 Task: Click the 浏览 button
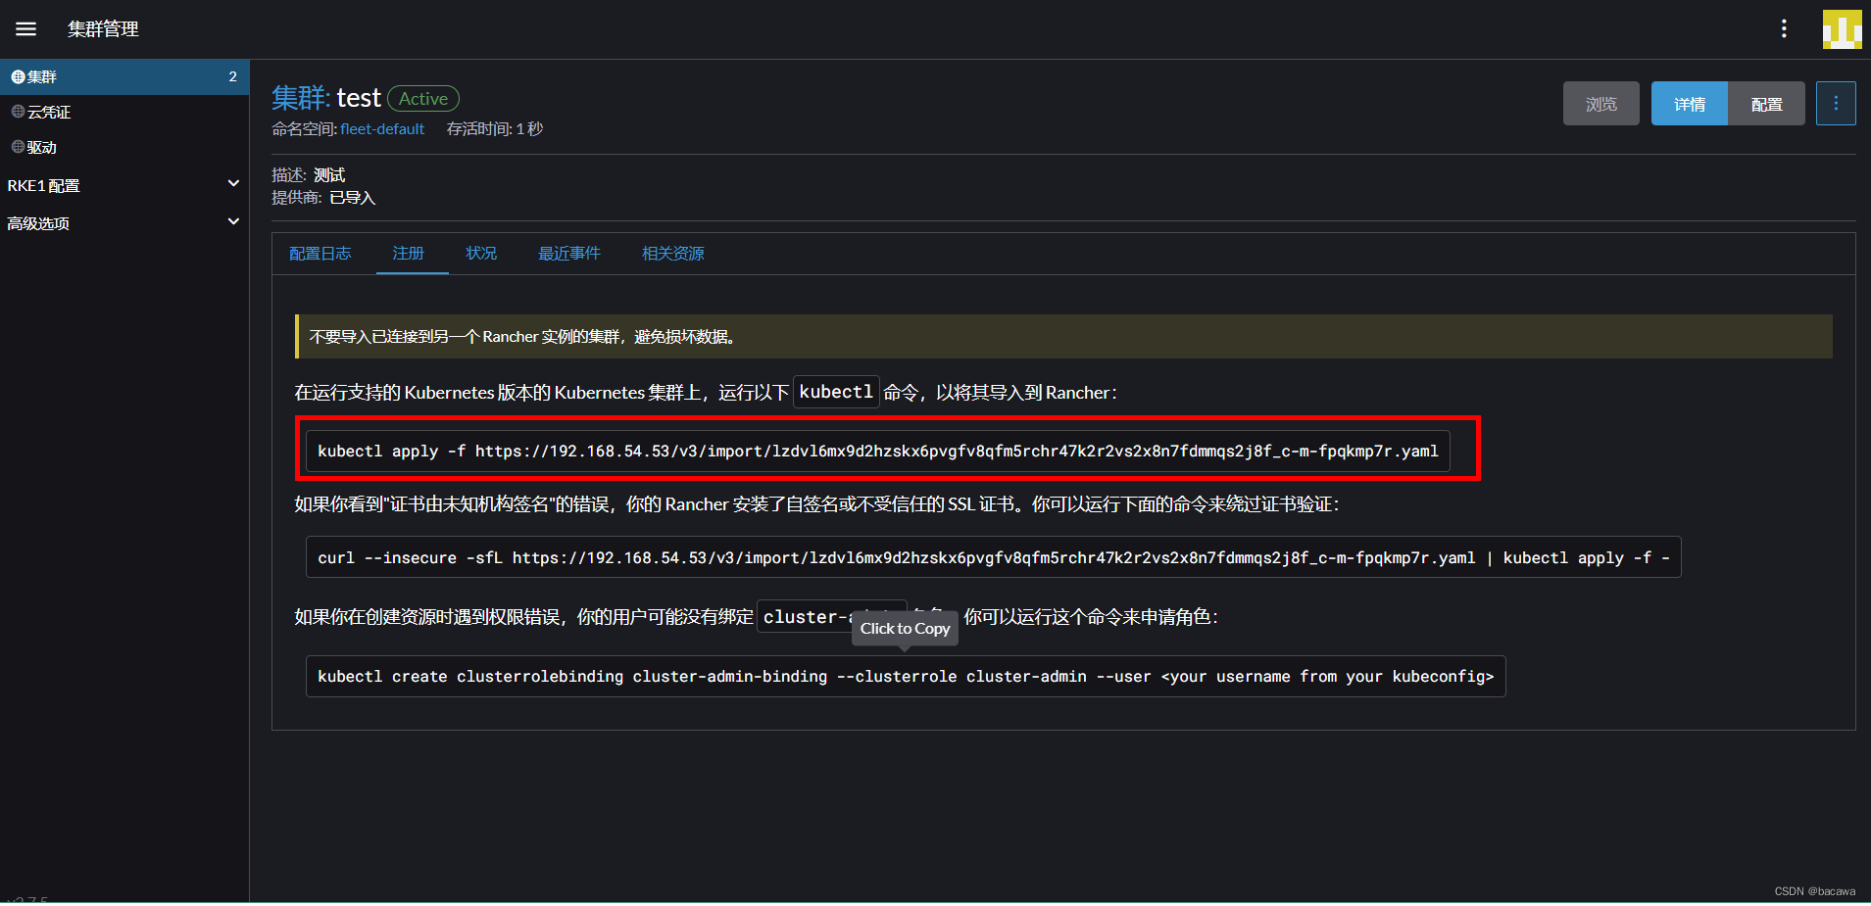(1601, 104)
